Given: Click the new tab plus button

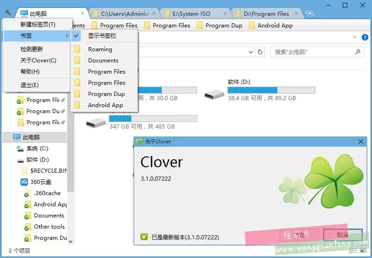Looking at the screenshot, I should (x=310, y=14).
